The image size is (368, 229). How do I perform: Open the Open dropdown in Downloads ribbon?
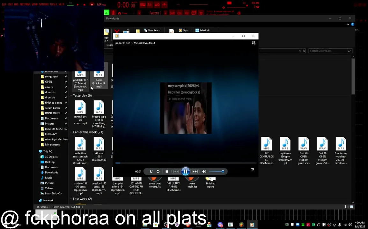point(185,30)
